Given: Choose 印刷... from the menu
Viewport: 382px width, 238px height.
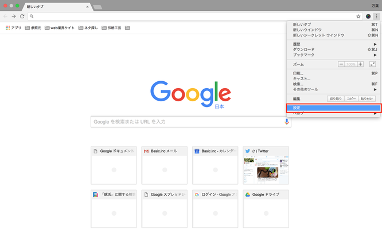Looking at the screenshot, I should click(333, 73).
